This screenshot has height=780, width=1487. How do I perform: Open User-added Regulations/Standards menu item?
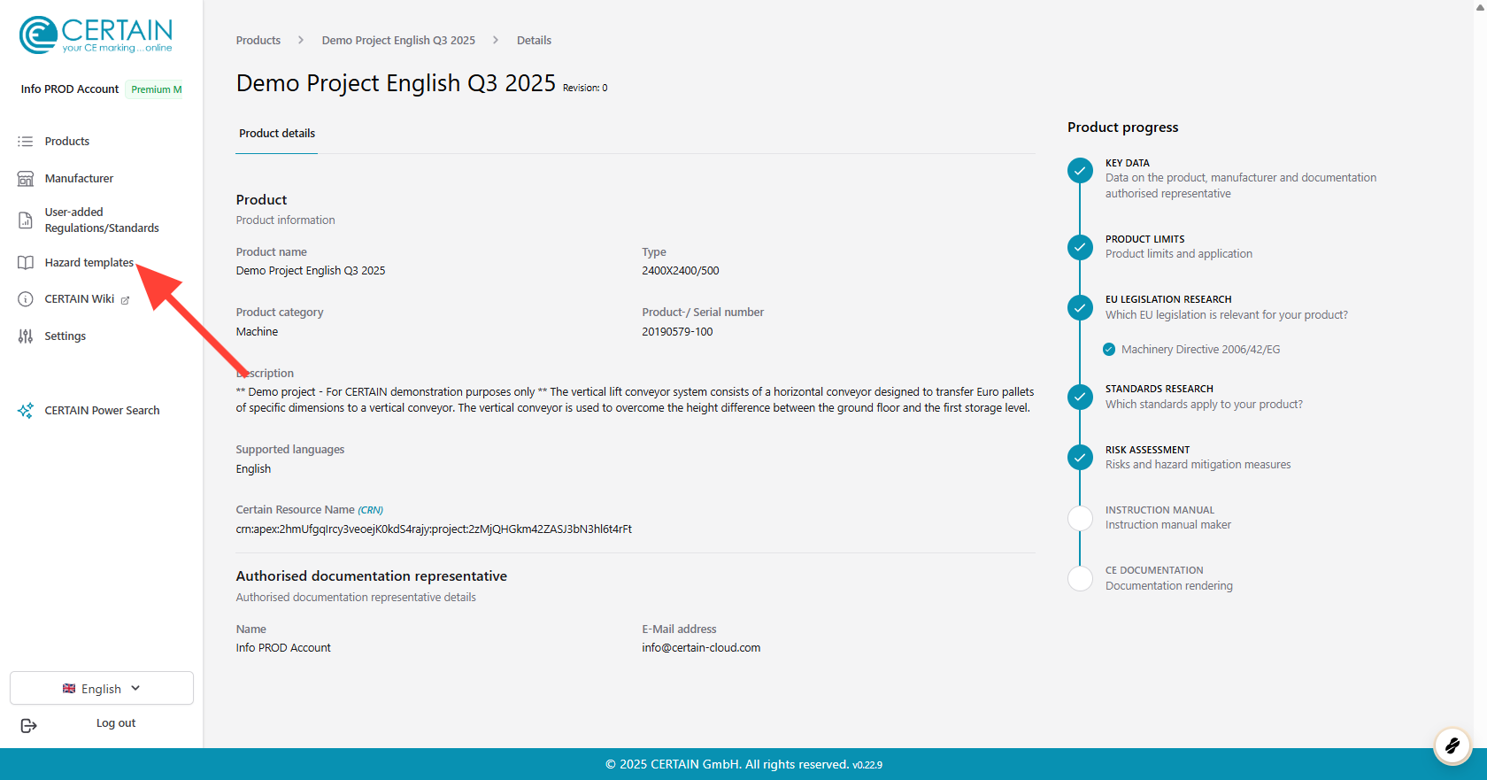tap(102, 220)
